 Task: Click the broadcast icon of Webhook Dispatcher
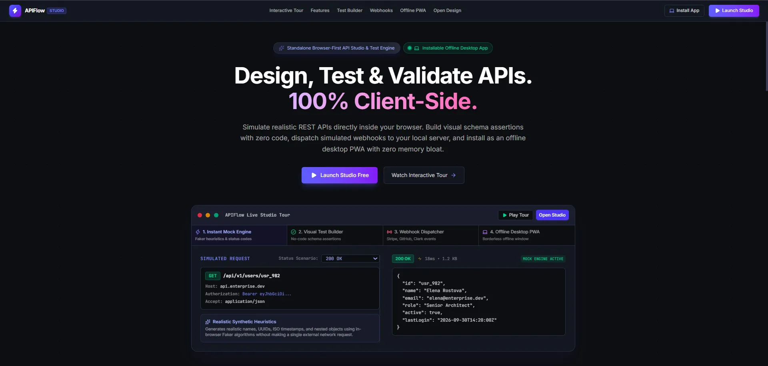point(389,232)
